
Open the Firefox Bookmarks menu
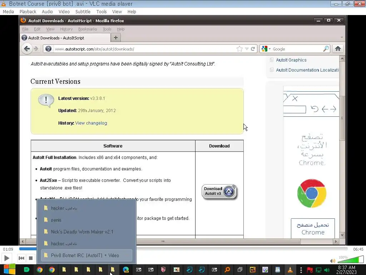88,29
